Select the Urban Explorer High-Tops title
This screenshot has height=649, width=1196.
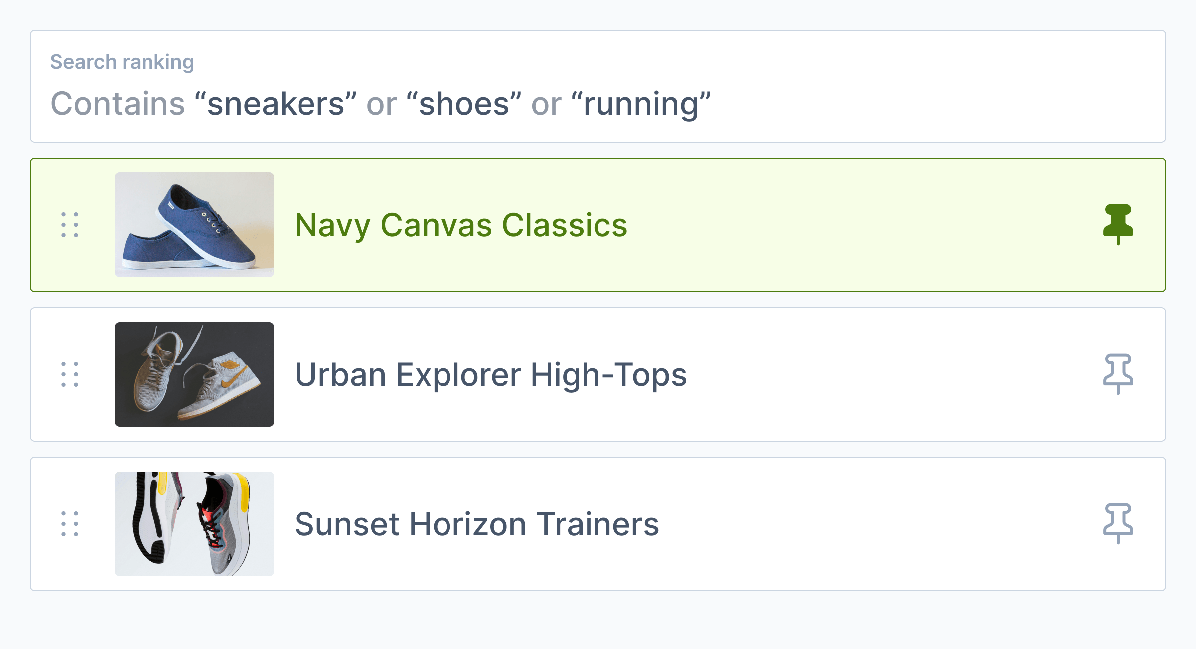pos(491,375)
